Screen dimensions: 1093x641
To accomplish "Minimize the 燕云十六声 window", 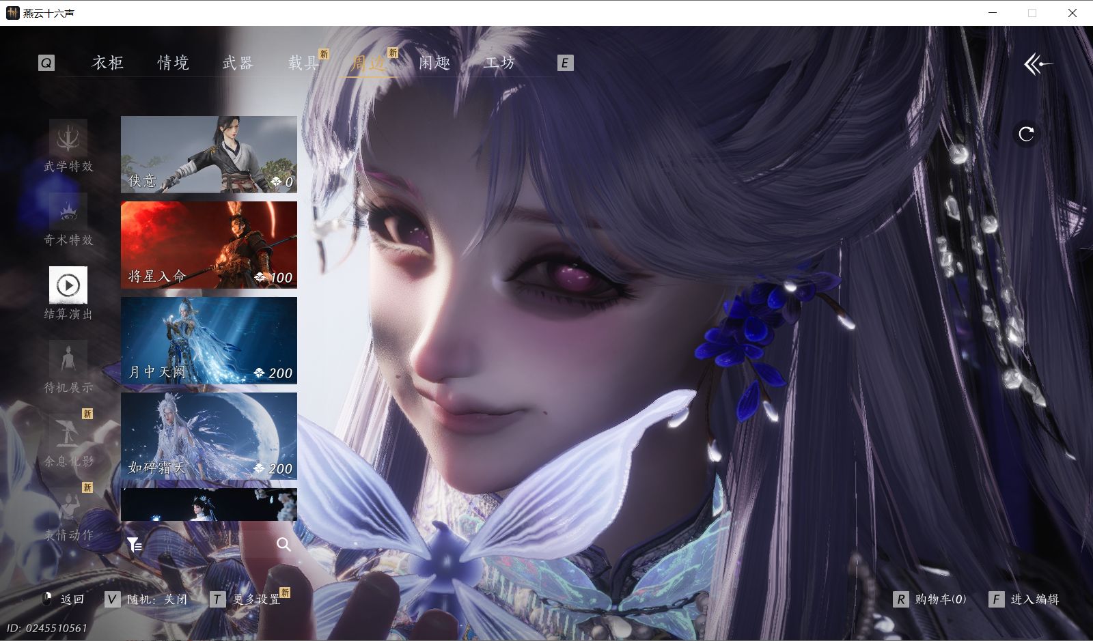I will tap(993, 13).
